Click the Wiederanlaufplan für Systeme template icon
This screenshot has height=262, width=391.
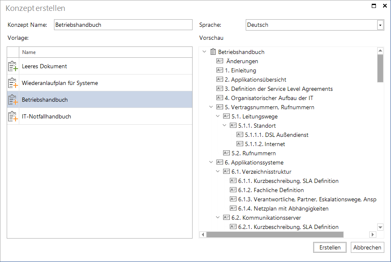click(x=13, y=83)
